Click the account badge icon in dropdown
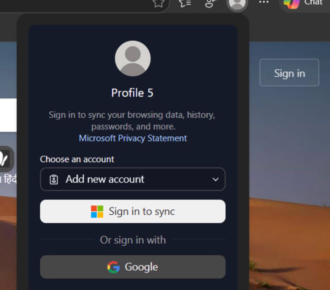Image resolution: width=330 pixels, height=290 pixels. click(54, 179)
